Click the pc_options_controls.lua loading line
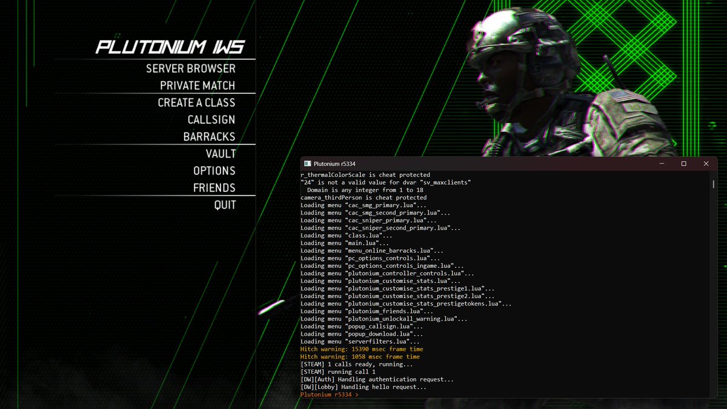Viewport: 727px width, 409px height. 370,258
